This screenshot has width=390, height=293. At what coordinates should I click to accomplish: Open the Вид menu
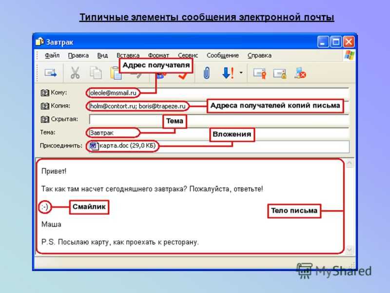coord(102,55)
